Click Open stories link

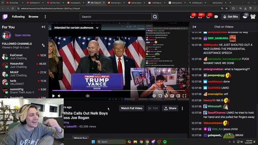(x=23, y=35)
